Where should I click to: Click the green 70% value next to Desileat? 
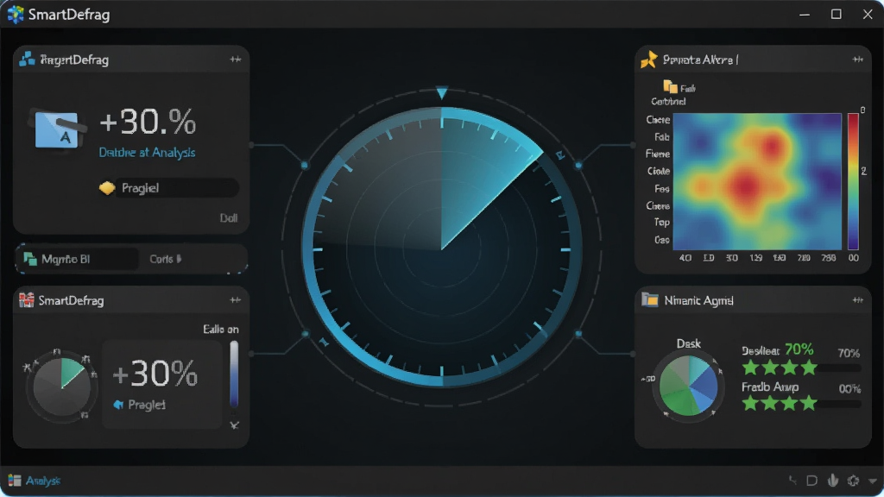coord(799,349)
